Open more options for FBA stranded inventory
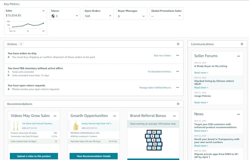This screenshot has width=249, height=160. coord(178,71)
